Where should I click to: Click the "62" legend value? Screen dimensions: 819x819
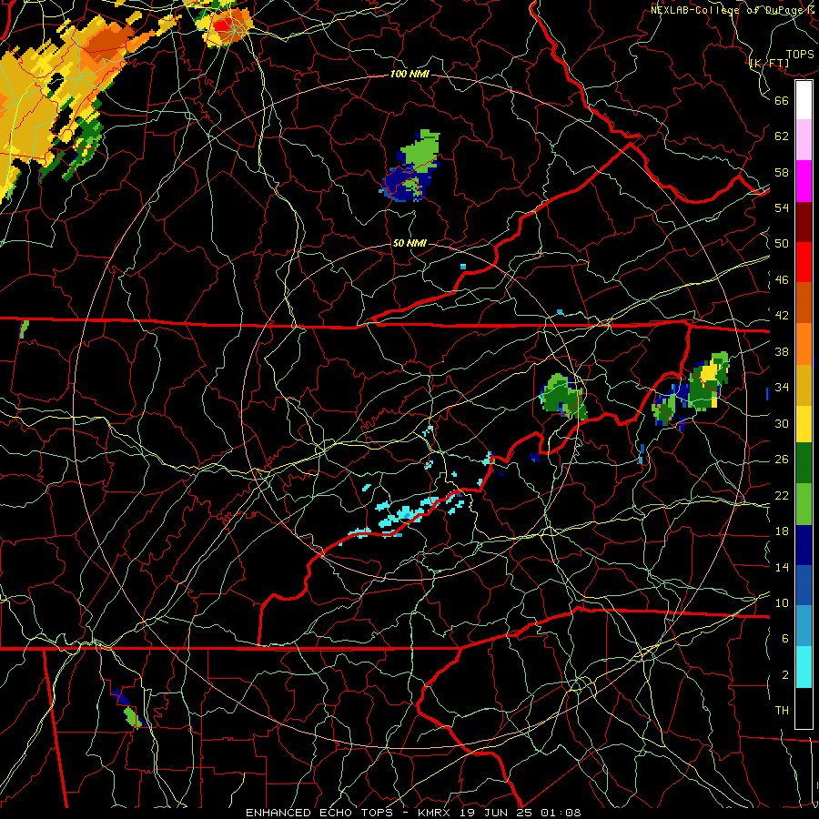click(782, 136)
